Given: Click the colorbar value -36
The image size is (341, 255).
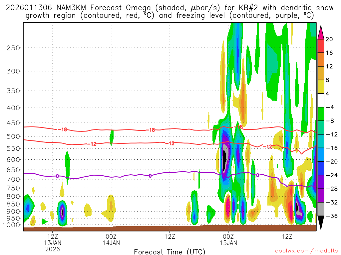Looking at the screenshot, I should 332,216.
